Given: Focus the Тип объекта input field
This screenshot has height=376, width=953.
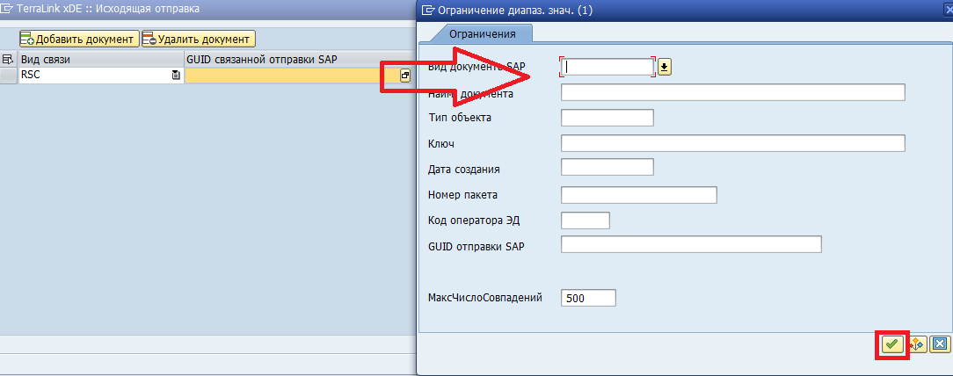Looking at the screenshot, I should click(x=607, y=118).
